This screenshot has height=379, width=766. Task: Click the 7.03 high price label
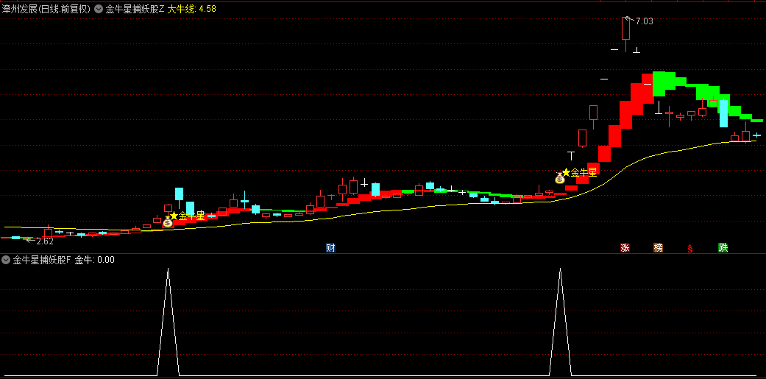(645, 21)
